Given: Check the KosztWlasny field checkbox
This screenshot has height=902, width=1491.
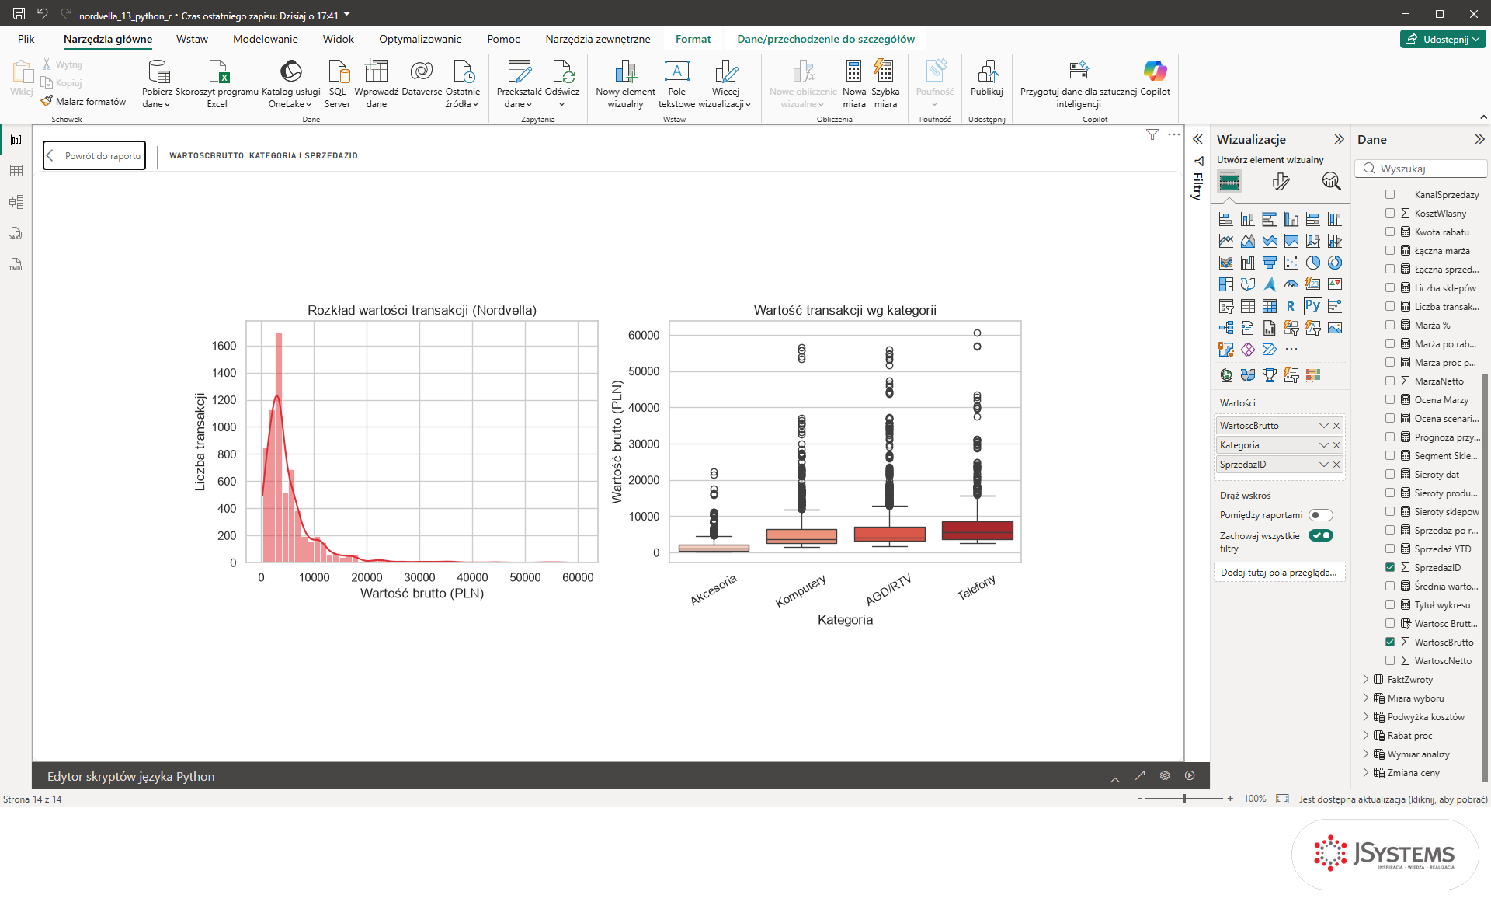Looking at the screenshot, I should point(1390,213).
